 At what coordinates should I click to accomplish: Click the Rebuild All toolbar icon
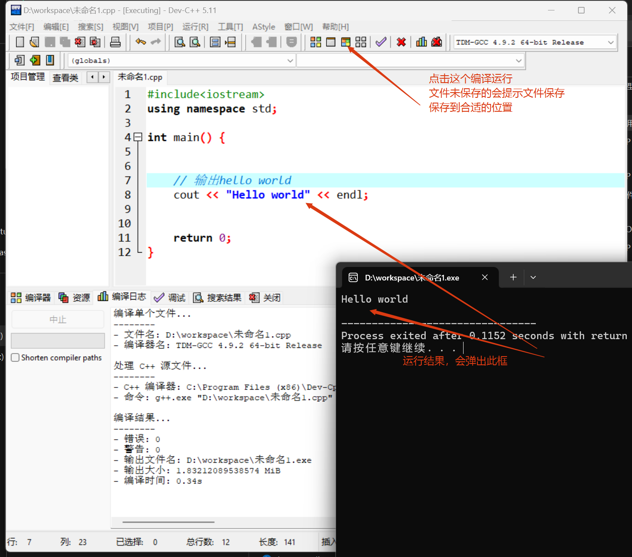coord(361,42)
